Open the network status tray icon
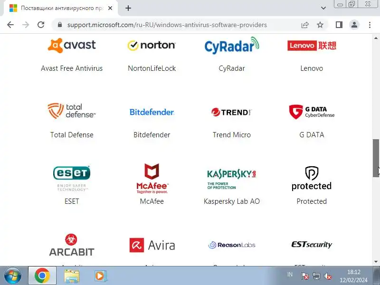380x285 pixels. pos(316,276)
